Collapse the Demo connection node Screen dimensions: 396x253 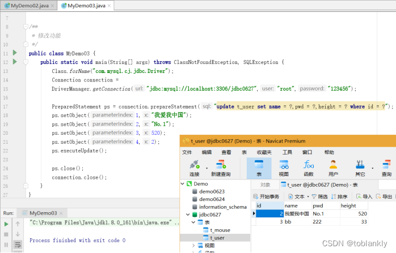tap(183, 184)
